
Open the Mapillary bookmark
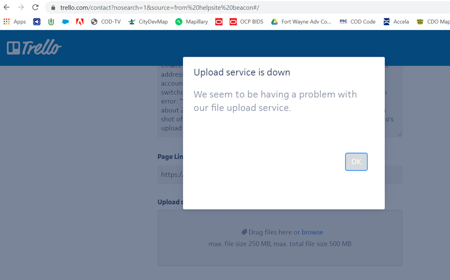coord(191,22)
